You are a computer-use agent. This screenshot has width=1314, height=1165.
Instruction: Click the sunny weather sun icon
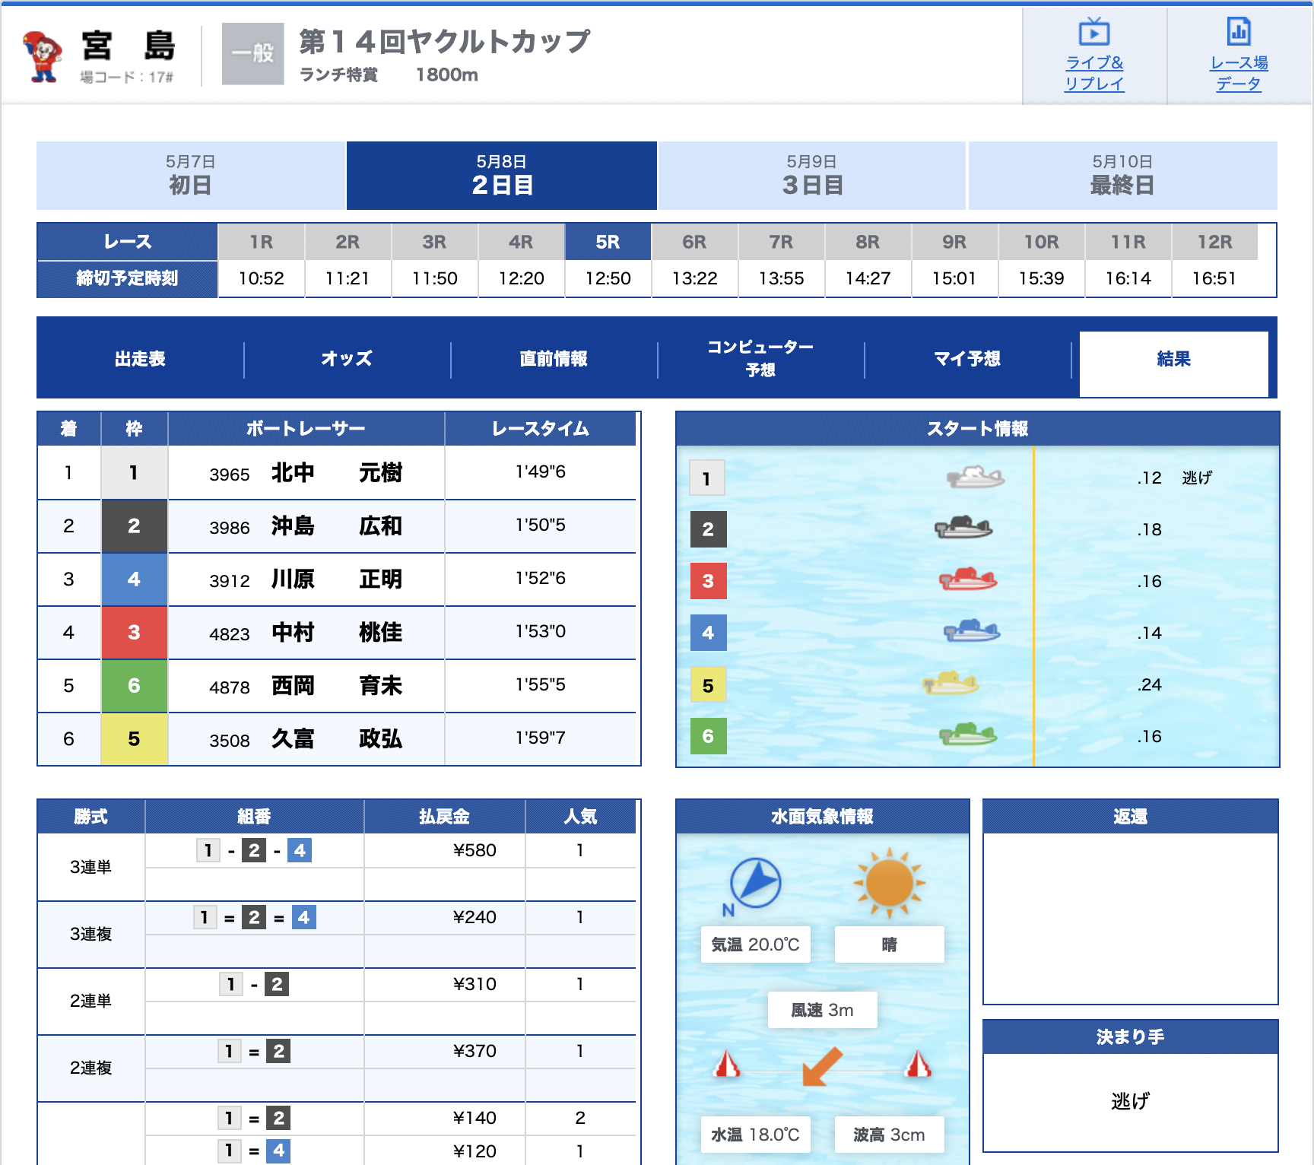click(889, 884)
